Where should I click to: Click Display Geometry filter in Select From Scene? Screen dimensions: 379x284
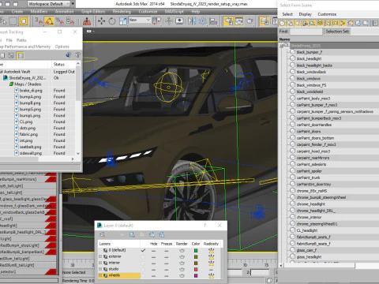pos(282,24)
